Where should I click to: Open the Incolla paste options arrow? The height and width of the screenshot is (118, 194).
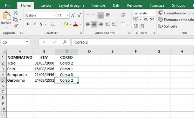[6, 27]
